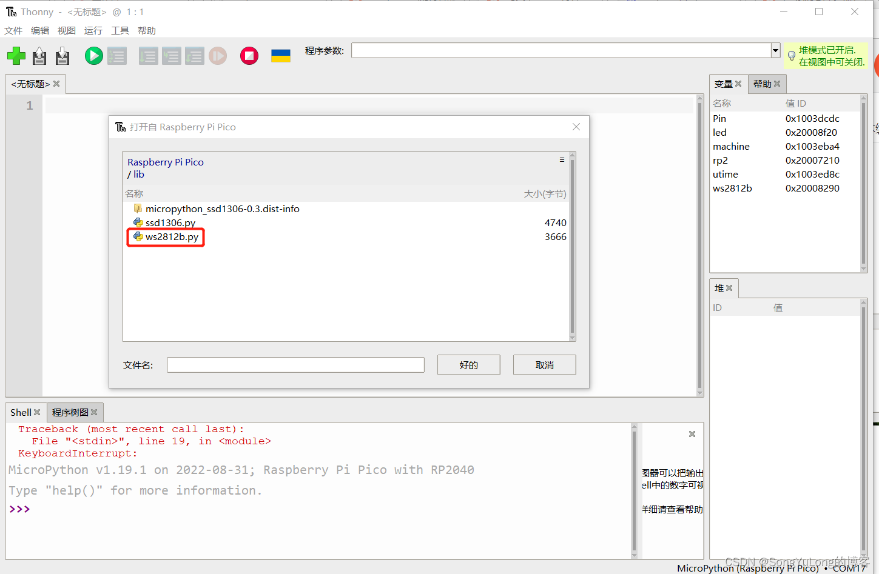Click the shell vertical scrollbar

(634, 491)
